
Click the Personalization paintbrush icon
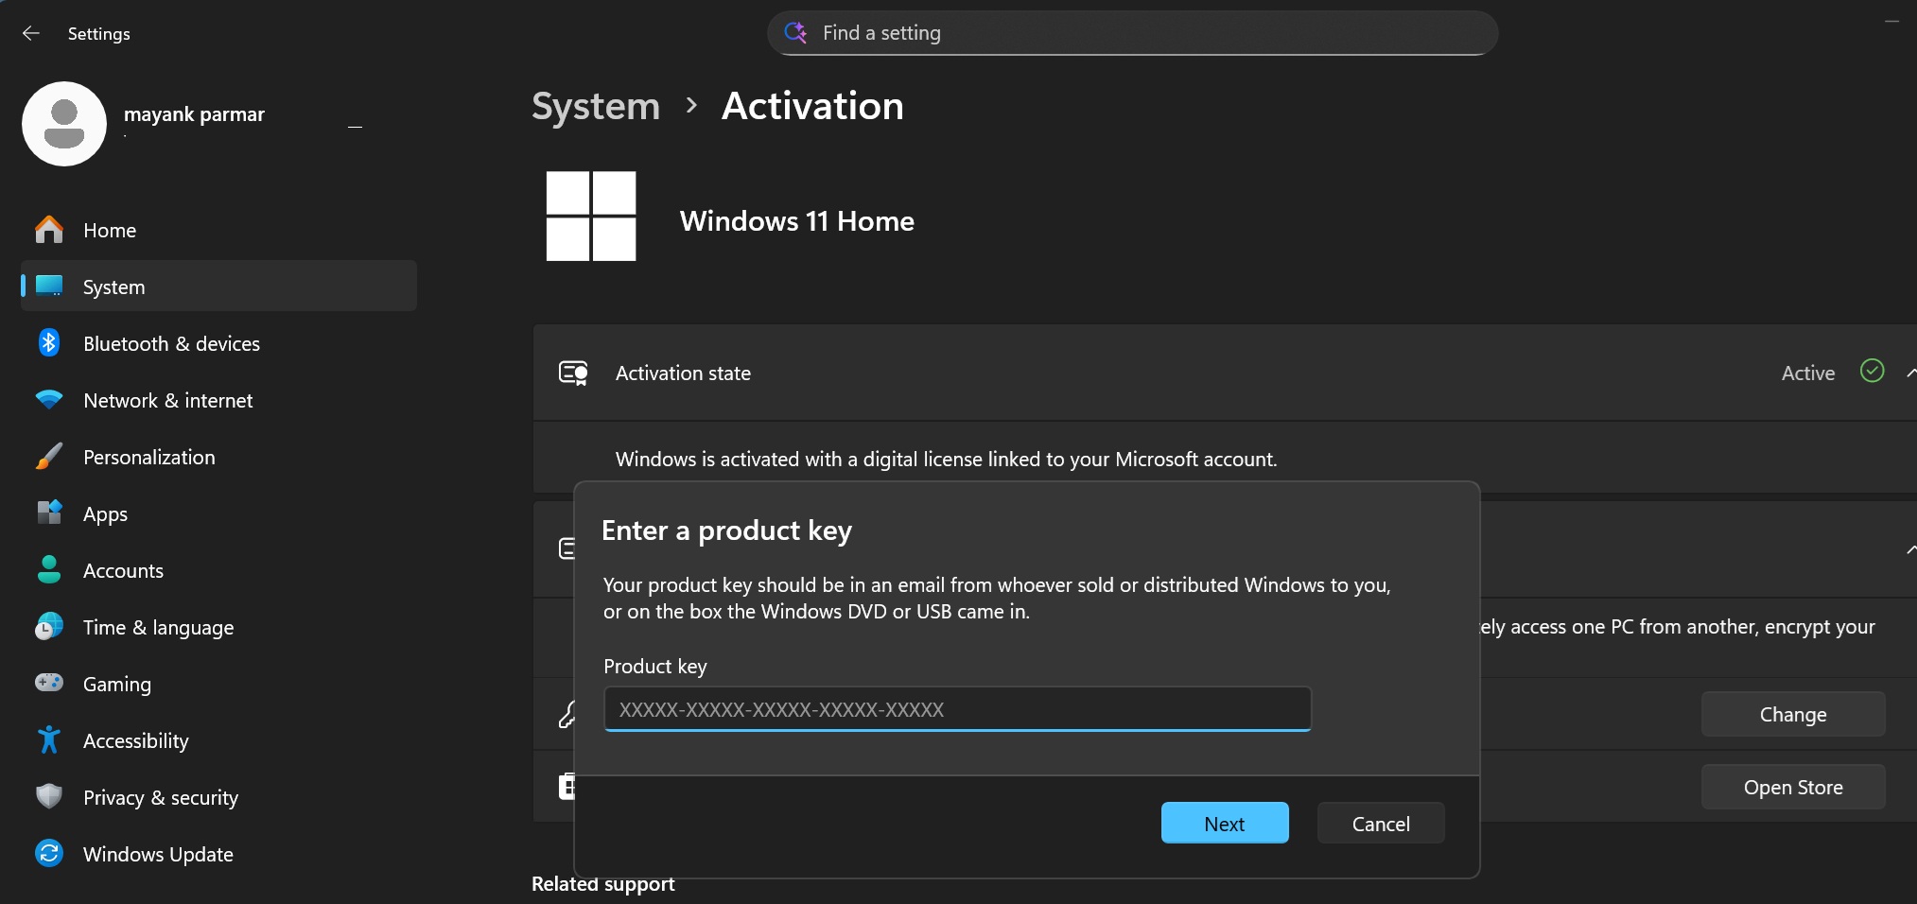(x=49, y=456)
